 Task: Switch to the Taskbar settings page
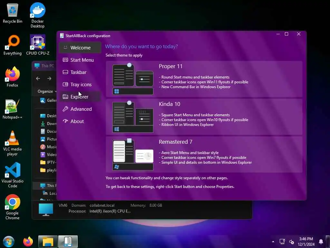pyautogui.click(x=80, y=72)
